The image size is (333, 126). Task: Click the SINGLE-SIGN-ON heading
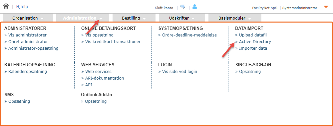253,65
